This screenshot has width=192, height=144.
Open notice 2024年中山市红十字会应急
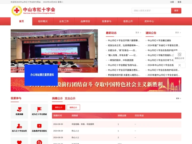coord(161,65)
